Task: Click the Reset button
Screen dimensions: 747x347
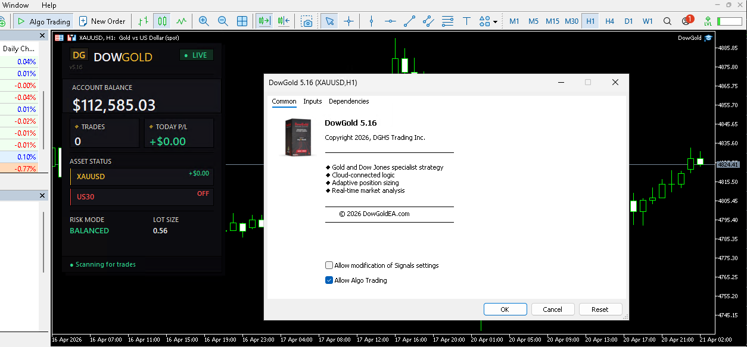Action: [x=599, y=310]
